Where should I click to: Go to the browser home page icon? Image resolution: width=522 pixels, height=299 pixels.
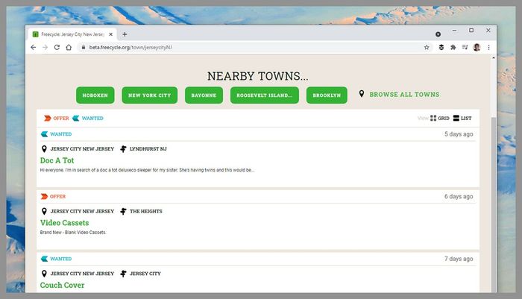pos(69,47)
